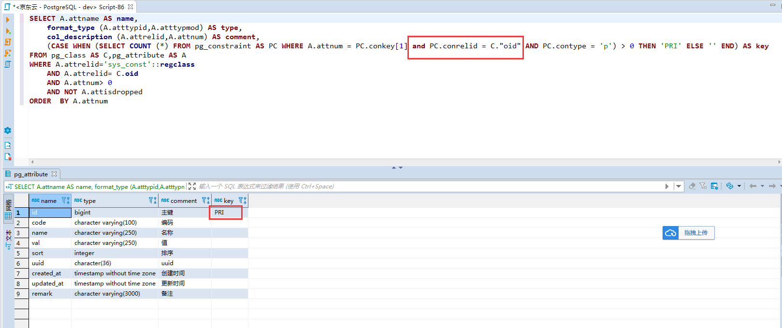Close the Script-86 editor tab

point(130,7)
